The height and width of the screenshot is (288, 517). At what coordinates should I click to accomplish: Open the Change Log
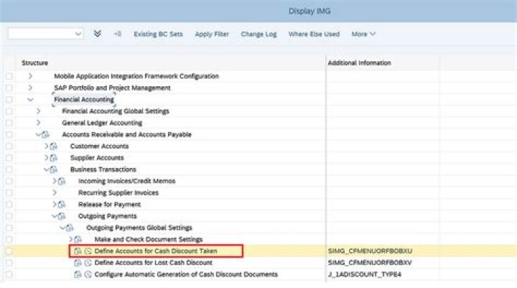[x=258, y=34]
